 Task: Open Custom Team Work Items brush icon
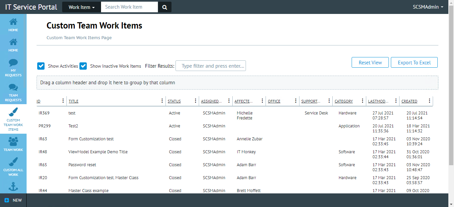13,112
